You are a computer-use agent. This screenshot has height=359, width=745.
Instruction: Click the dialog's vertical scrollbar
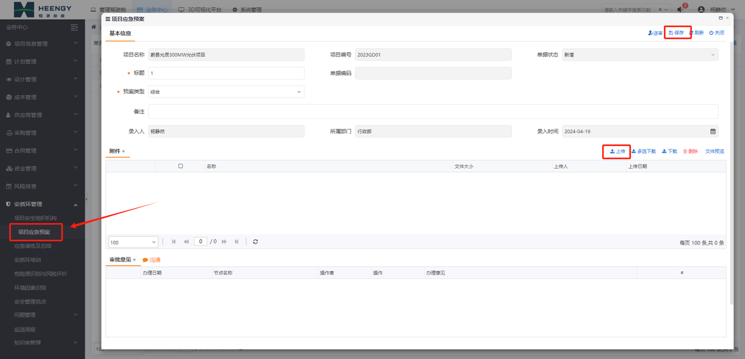point(731,172)
